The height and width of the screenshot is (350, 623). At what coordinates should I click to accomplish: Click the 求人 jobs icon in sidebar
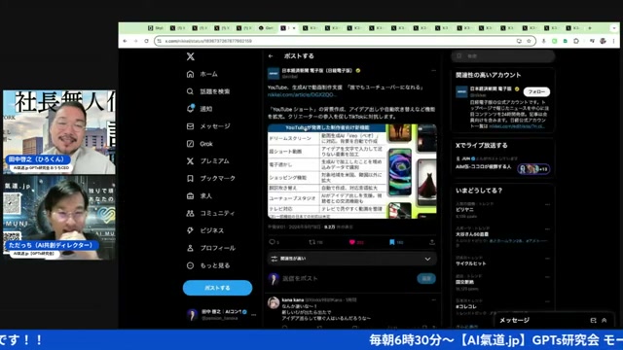tap(191, 195)
